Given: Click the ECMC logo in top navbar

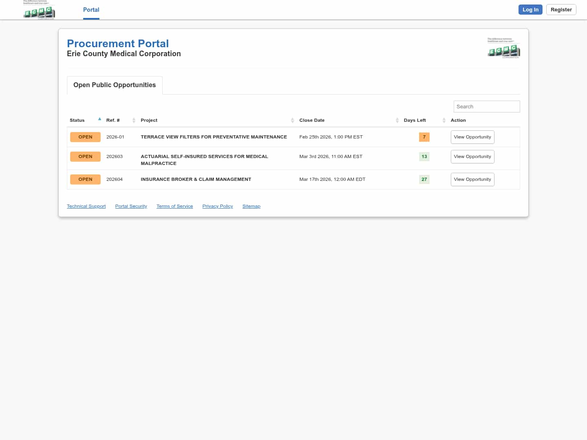Looking at the screenshot, I should pos(39,10).
